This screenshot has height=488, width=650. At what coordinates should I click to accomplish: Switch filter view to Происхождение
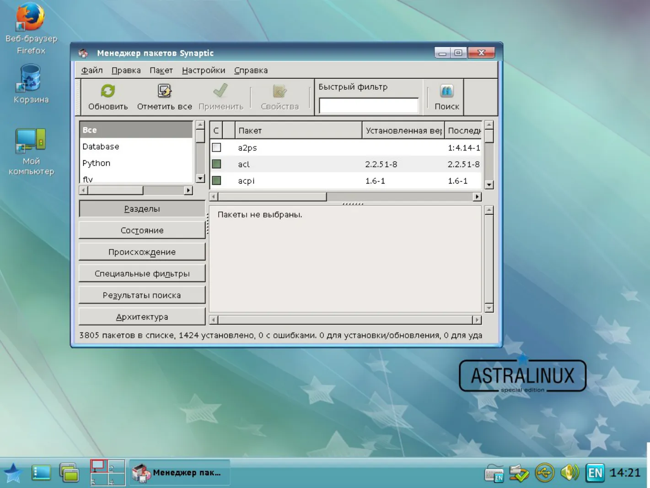[x=142, y=252]
